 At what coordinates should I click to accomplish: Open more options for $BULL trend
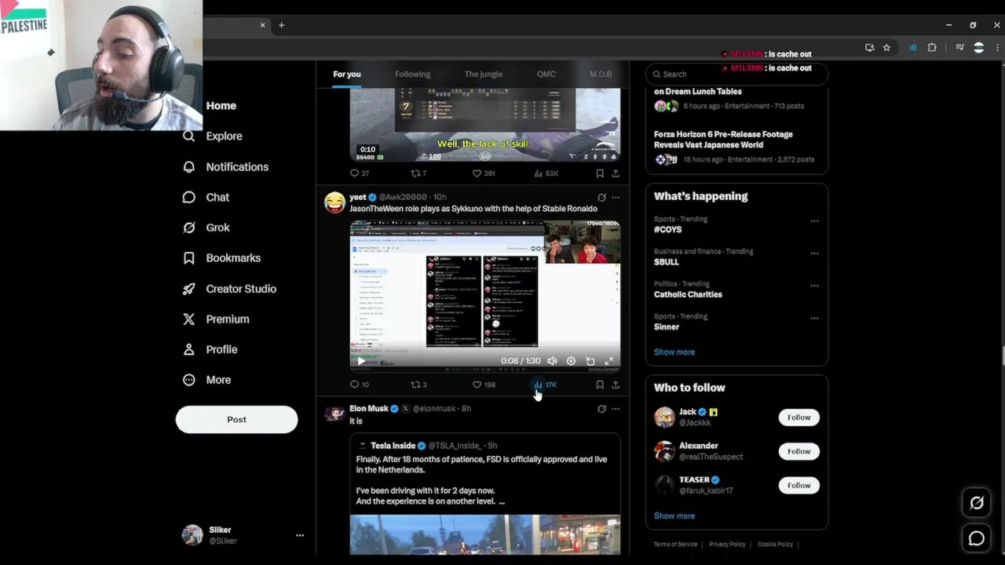click(814, 253)
